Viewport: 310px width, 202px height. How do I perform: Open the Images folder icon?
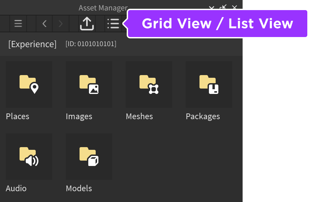(x=89, y=85)
